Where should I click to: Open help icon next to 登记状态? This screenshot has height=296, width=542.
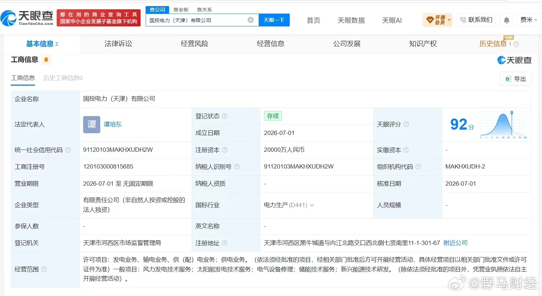[225, 116]
